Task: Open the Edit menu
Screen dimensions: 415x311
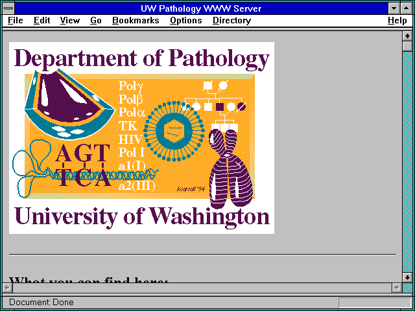Action: pyautogui.click(x=41, y=21)
